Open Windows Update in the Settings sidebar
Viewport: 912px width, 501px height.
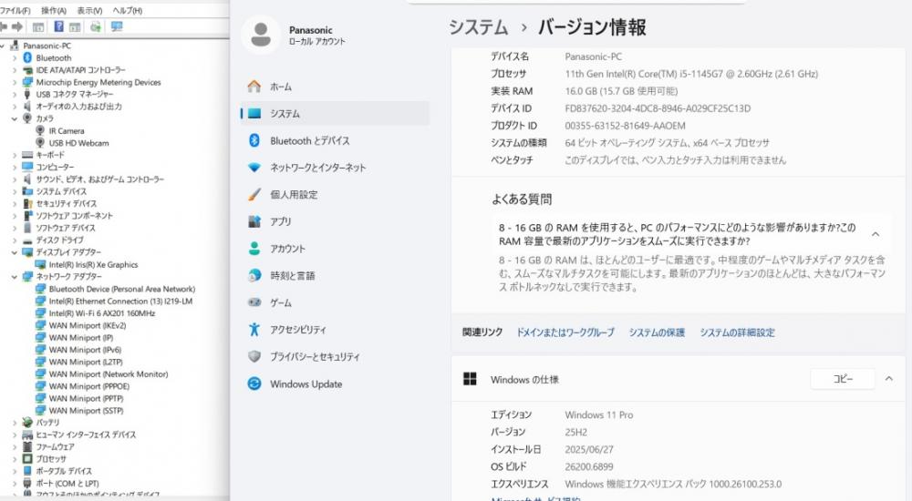(335, 384)
